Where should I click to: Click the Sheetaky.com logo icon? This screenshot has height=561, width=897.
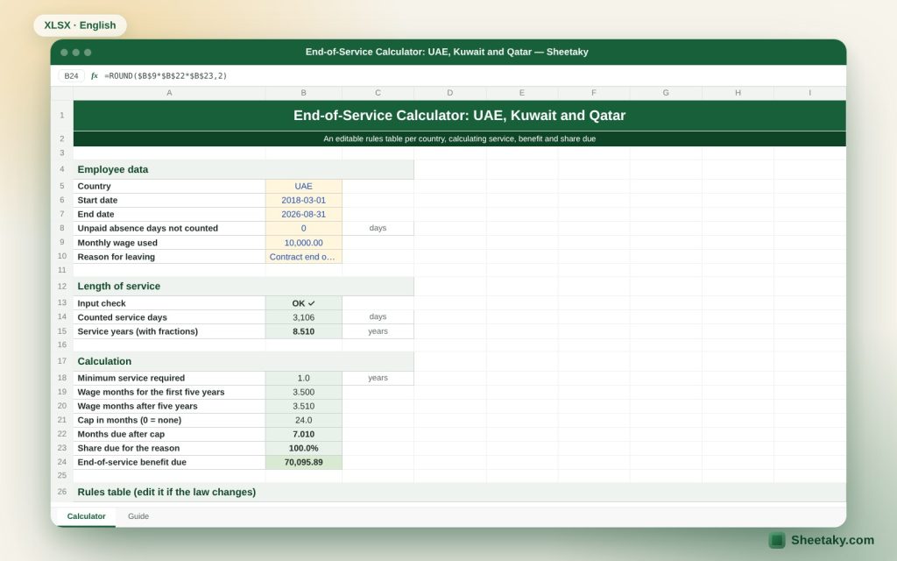[777, 540]
